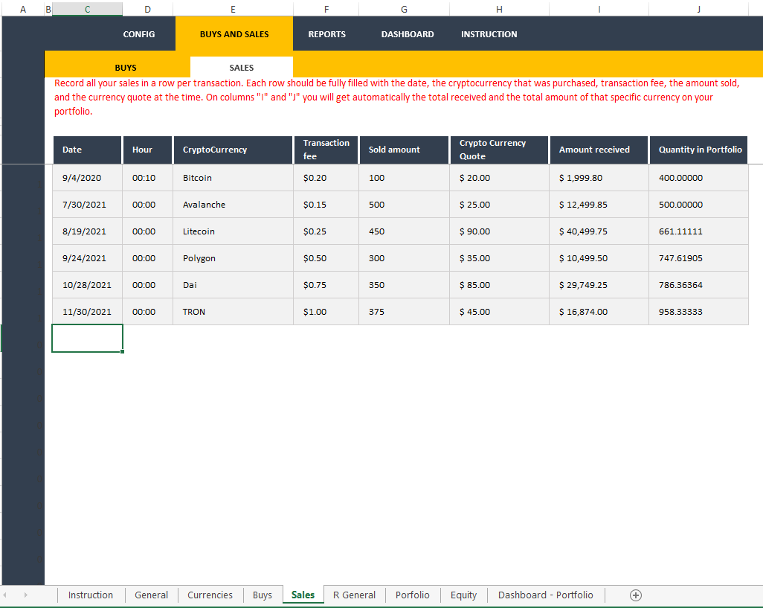Select the quote cell $ 35.00
Image resolution: width=763 pixels, height=608 pixels.
point(499,258)
